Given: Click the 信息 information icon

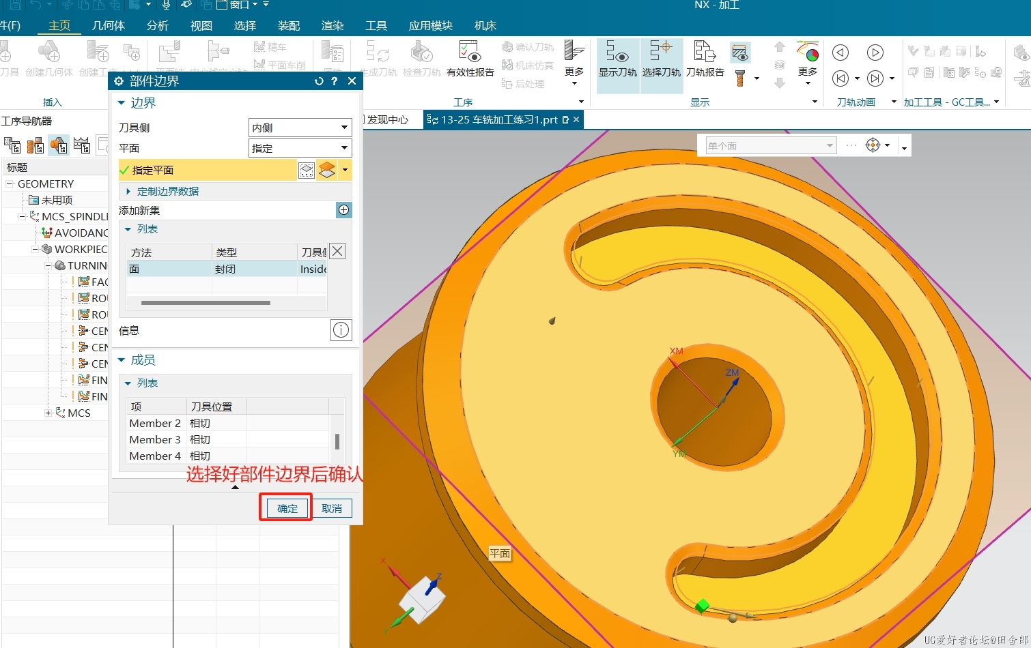Looking at the screenshot, I should click(x=341, y=330).
